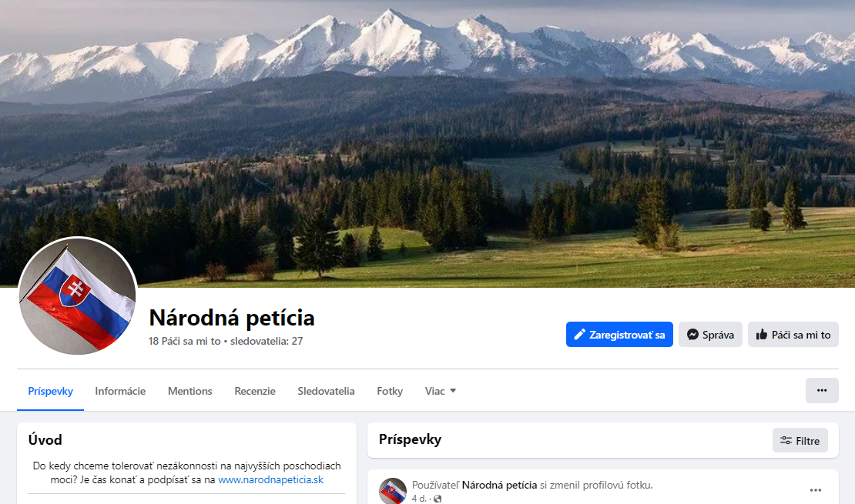Go to the Recenzie tab
The height and width of the screenshot is (504, 855).
click(x=255, y=391)
